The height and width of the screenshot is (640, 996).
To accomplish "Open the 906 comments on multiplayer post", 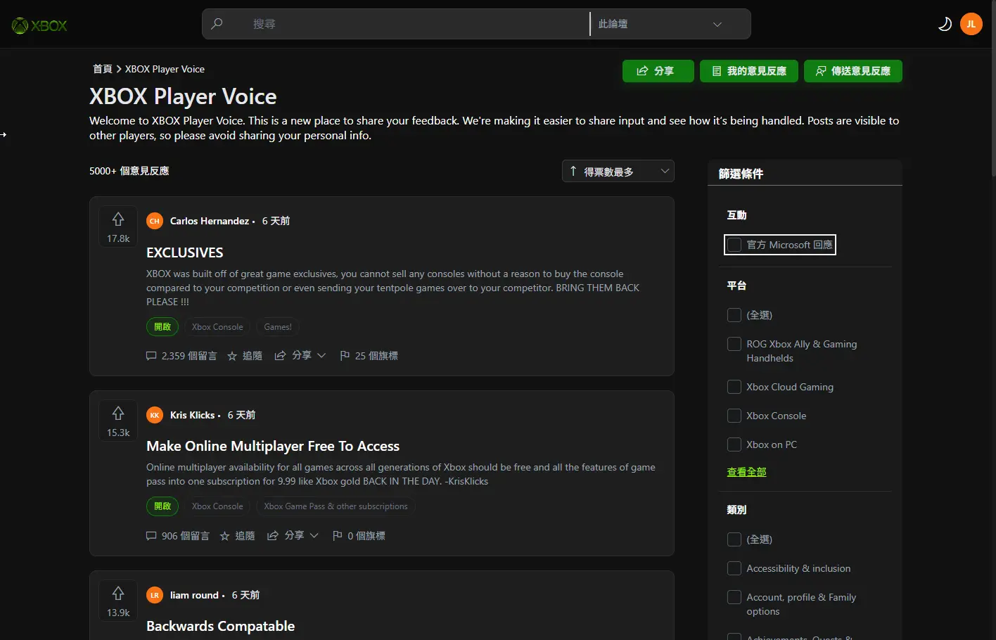I will point(178,536).
